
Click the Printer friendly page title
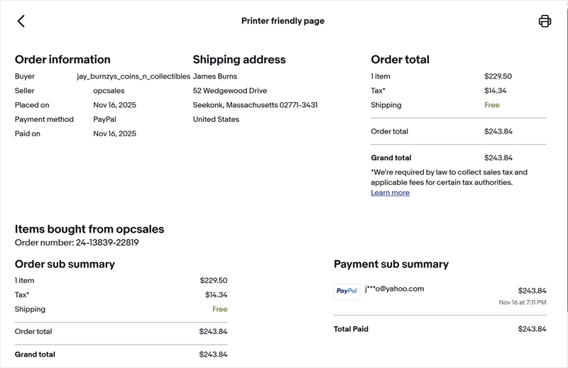(283, 21)
